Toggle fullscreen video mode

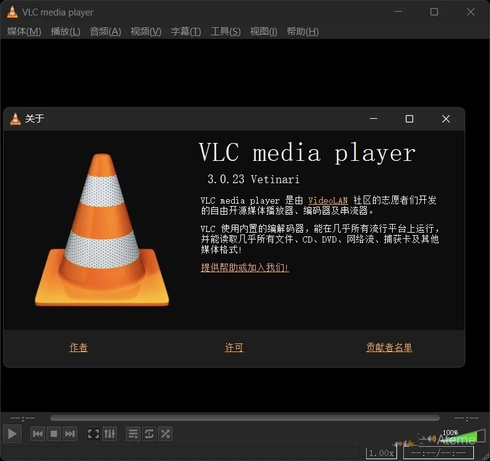94,434
